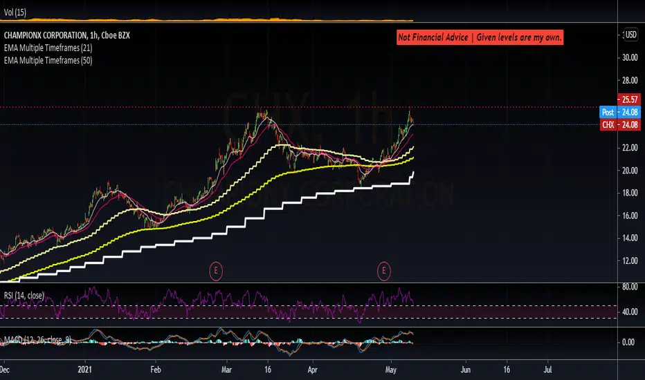Click the 14.00 price axis value

point(630,238)
